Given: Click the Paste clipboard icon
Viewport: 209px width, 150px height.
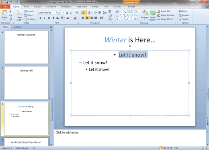Looking at the screenshot, I should point(4,13).
